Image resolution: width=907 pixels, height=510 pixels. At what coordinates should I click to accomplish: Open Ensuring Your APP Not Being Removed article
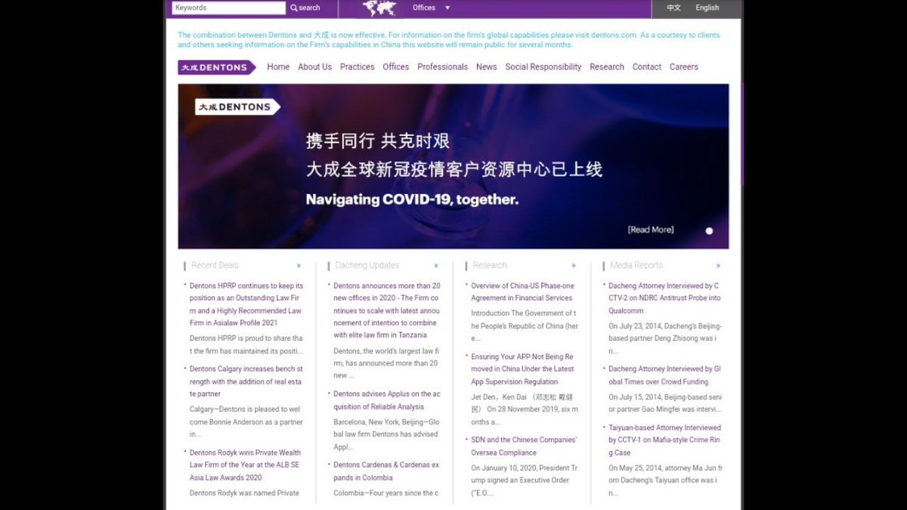click(x=522, y=369)
